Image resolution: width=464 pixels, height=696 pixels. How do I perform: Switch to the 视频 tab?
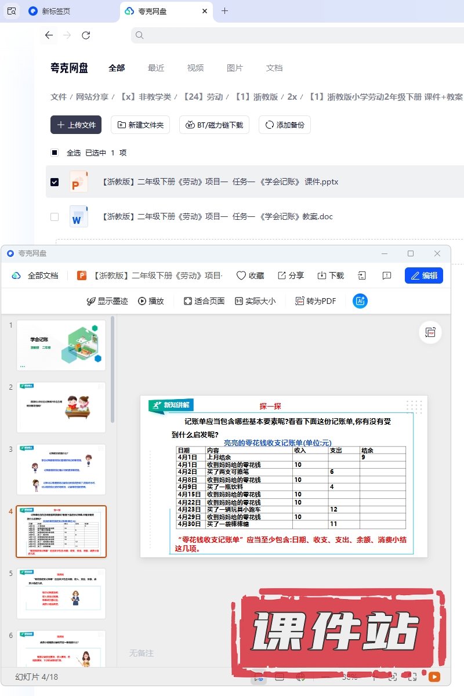[195, 68]
